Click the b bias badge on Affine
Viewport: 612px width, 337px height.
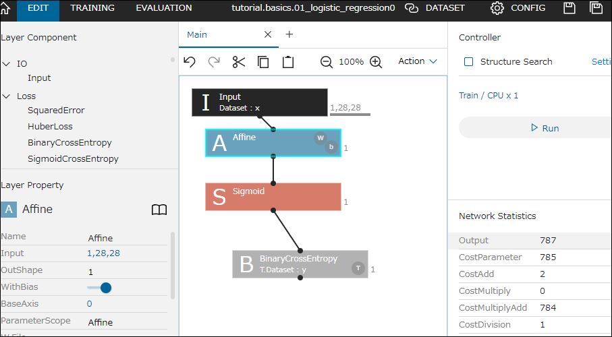(x=331, y=147)
